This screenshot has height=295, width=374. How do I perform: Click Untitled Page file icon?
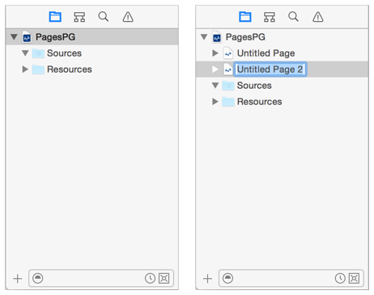228,53
